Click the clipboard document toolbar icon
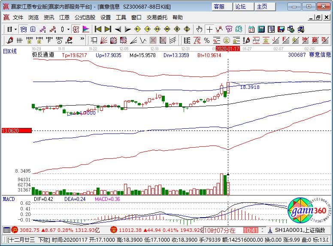The image size is (333, 246). tap(33, 29)
